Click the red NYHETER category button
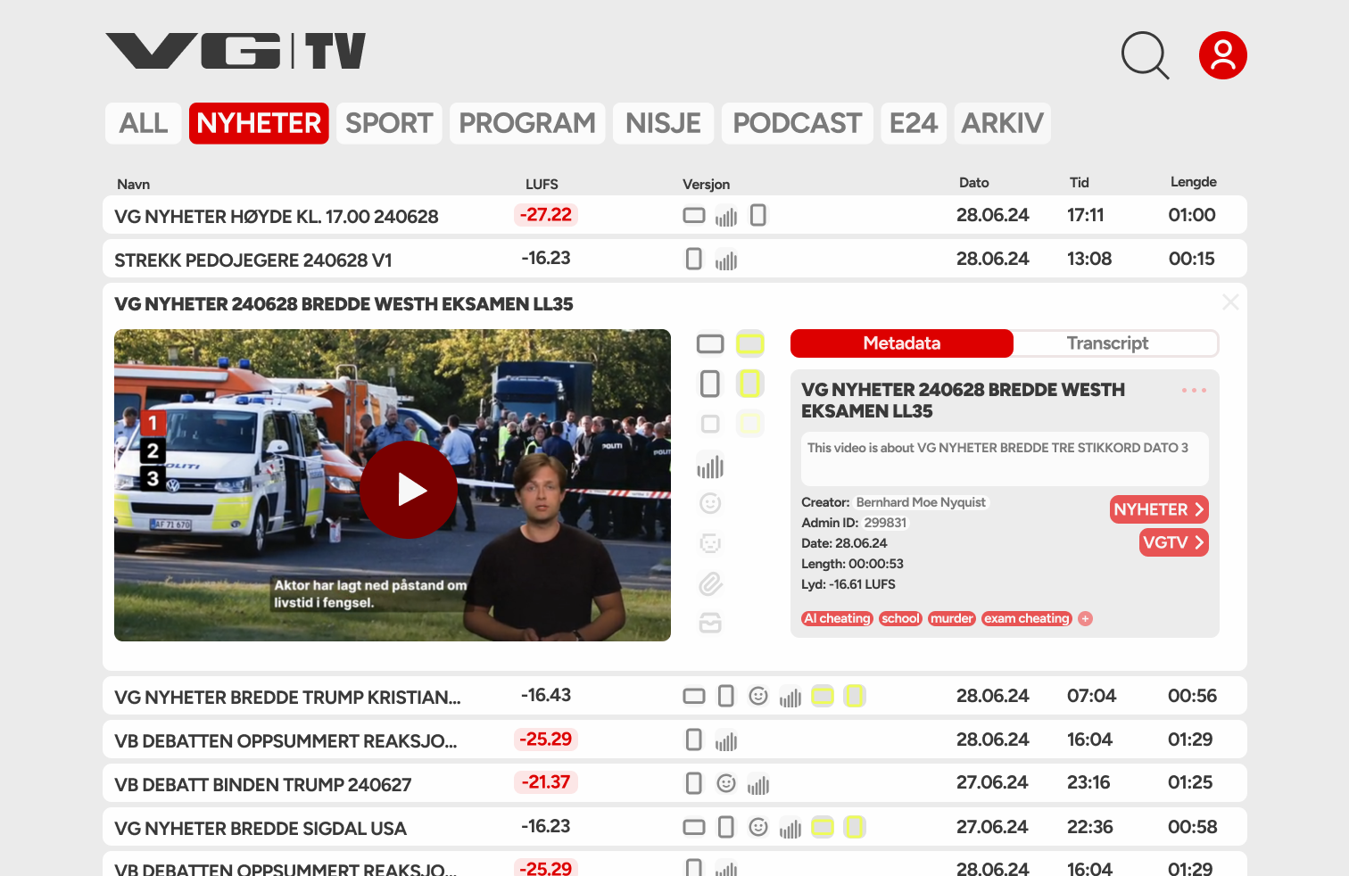This screenshot has width=1349, height=876. (1159, 509)
